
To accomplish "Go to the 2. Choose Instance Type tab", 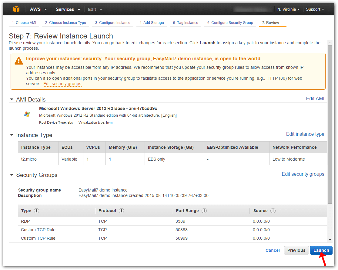I will click(x=65, y=23).
